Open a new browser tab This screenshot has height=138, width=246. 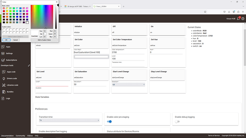(x=123, y=6)
